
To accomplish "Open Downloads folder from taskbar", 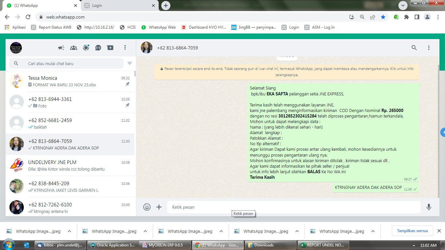I will [270, 245].
